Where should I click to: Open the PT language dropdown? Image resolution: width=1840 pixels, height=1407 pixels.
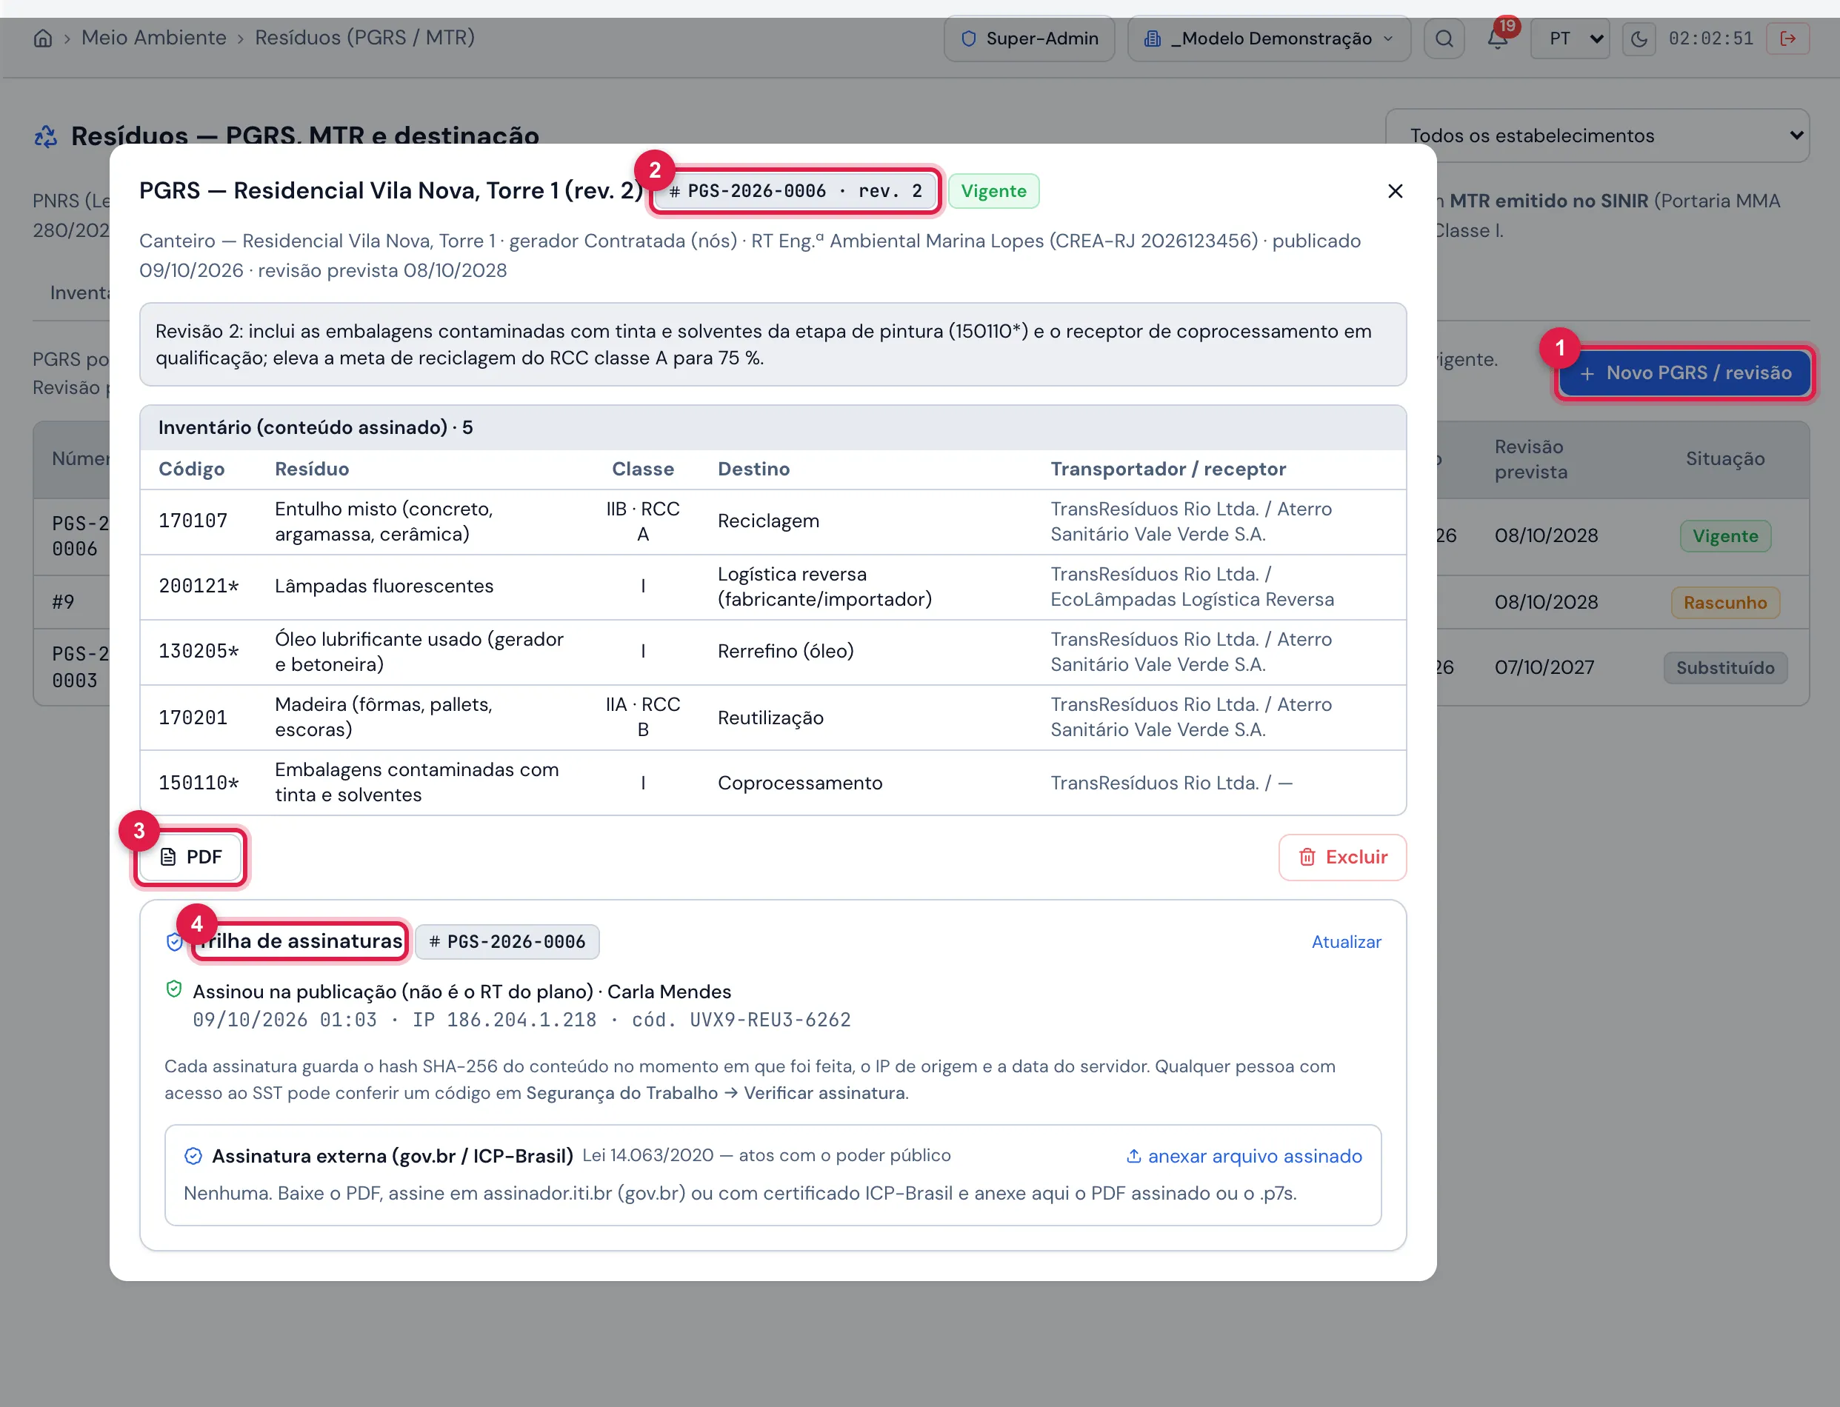tap(1570, 39)
